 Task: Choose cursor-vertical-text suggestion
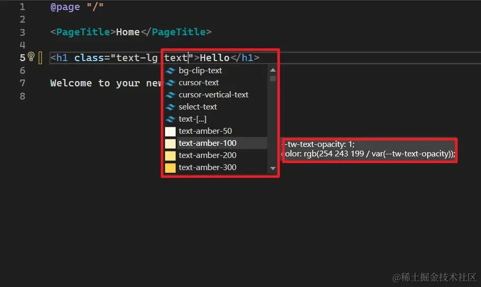click(216, 95)
